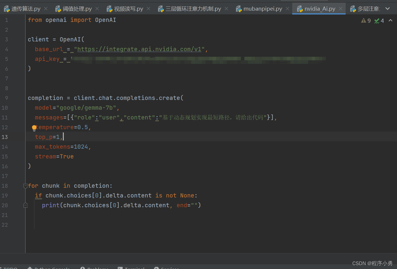Viewport: 397px width, 269px height.
Task: Click the print call on line 20
Action: pyautogui.click(x=51, y=205)
